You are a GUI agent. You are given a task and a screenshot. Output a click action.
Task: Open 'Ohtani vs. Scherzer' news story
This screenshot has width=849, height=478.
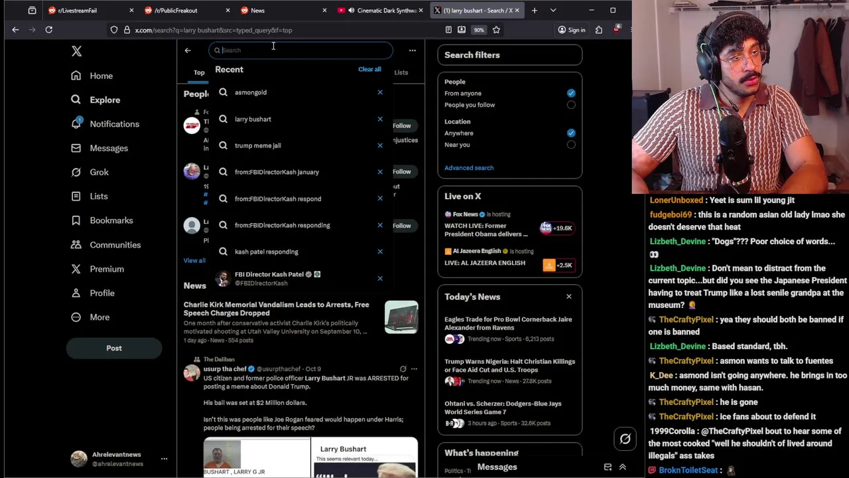509,413
